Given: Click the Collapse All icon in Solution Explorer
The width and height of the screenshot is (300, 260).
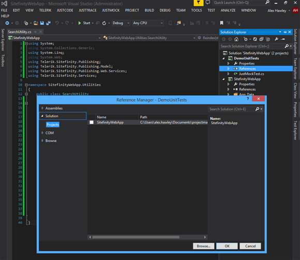Looking at the screenshot, I should click(262, 39).
